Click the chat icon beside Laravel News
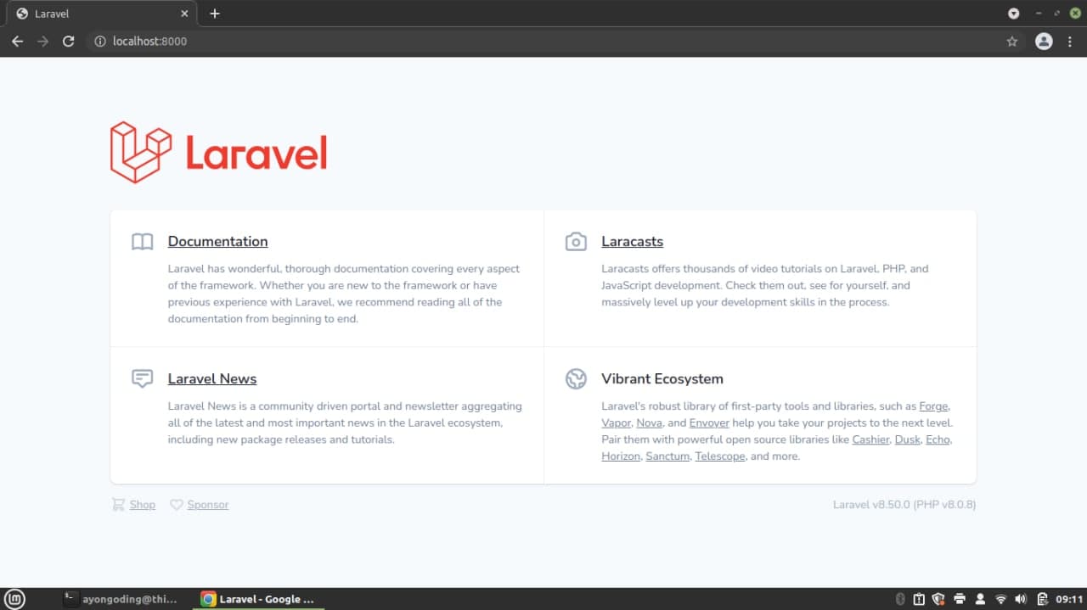The image size is (1087, 610). tap(142, 378)
